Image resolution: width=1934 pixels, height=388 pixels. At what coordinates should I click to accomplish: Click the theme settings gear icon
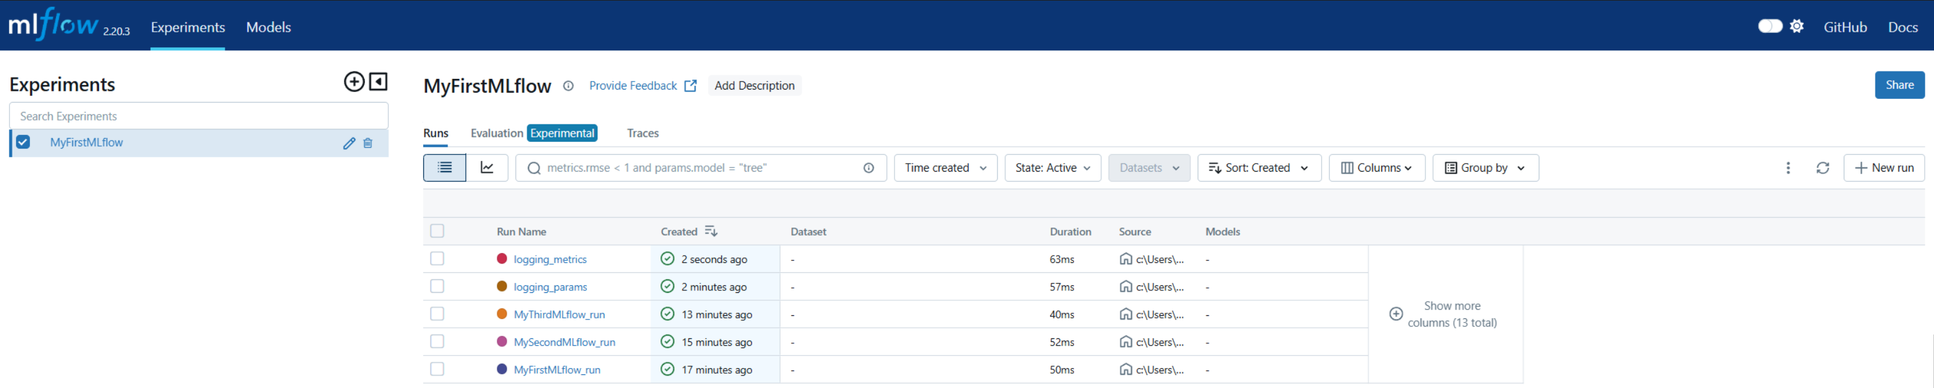pos(1796,26)
